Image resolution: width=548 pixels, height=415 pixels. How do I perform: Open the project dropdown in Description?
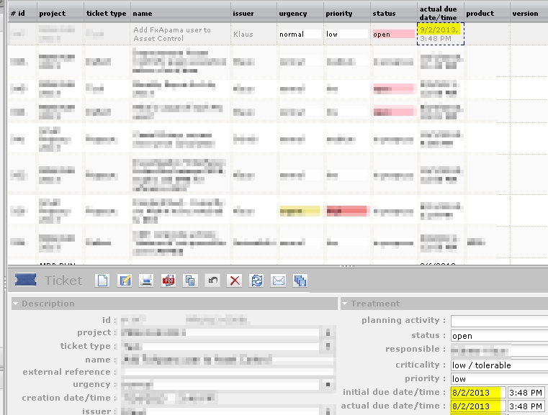[328, 333]
